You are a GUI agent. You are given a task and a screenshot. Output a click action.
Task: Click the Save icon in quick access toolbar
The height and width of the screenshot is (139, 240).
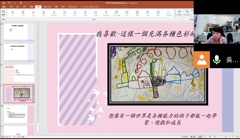[4, 3]
